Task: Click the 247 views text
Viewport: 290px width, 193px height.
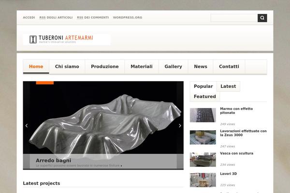Action: click(x=228, y=147)
